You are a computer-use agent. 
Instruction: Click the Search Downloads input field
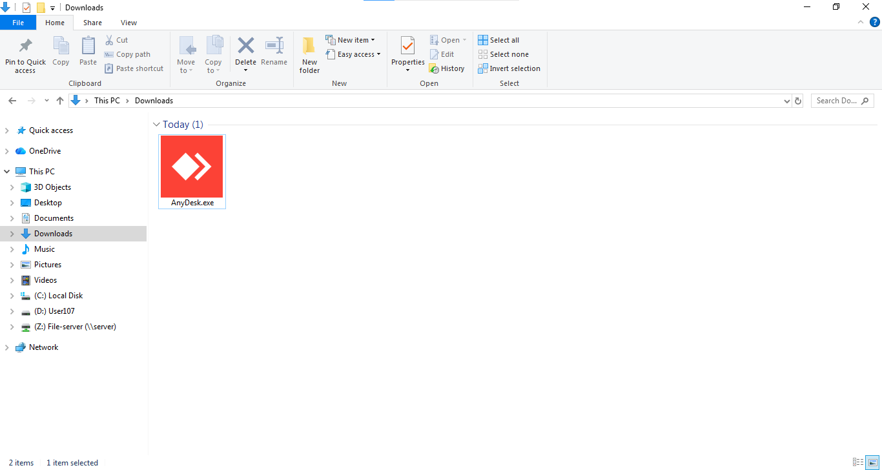[x=843, y=101]
